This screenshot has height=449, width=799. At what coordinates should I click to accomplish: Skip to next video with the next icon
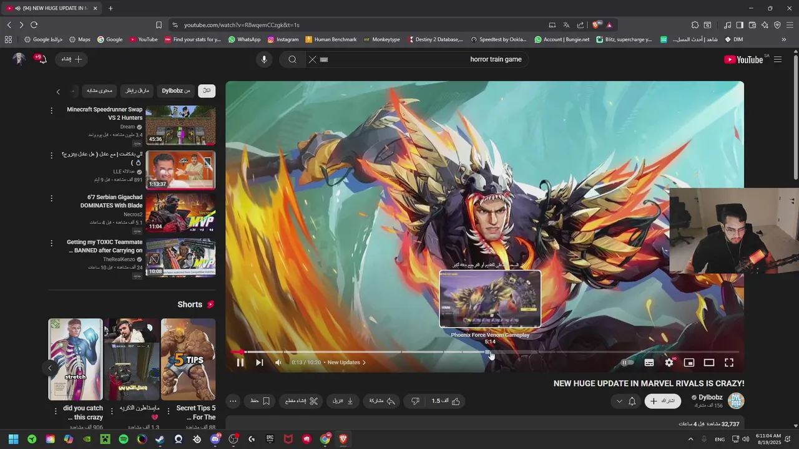coord(260,362)
